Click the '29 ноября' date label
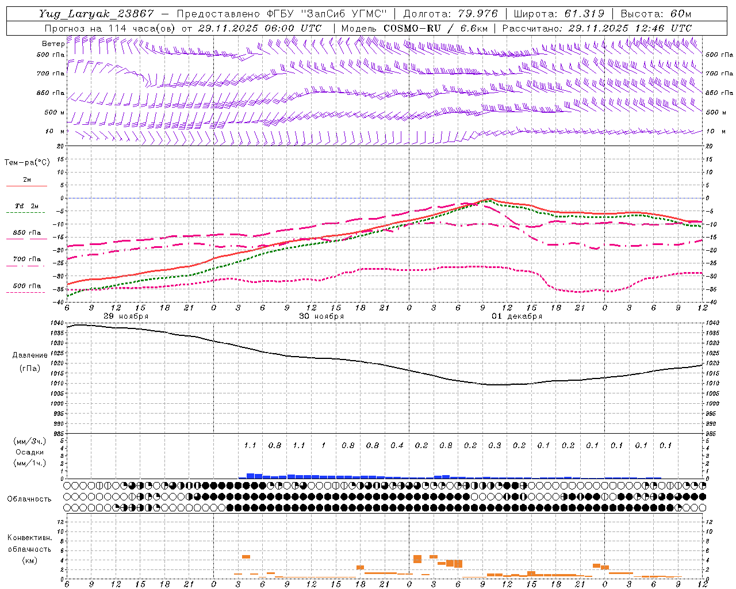 click(126, 316)
